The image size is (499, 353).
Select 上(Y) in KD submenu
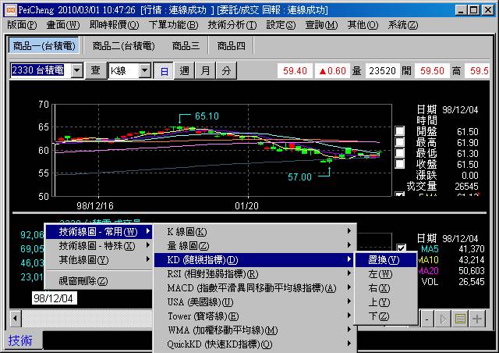tap(386, 301)
